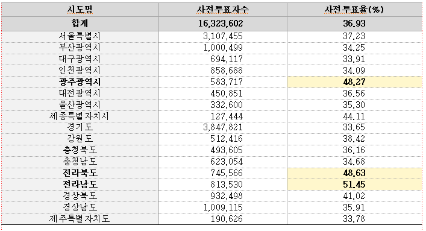Select the highlighted 48.27 cell for 광주광역시
The height and width of the screenshot is (231, 426).
(x=354, y=82)
